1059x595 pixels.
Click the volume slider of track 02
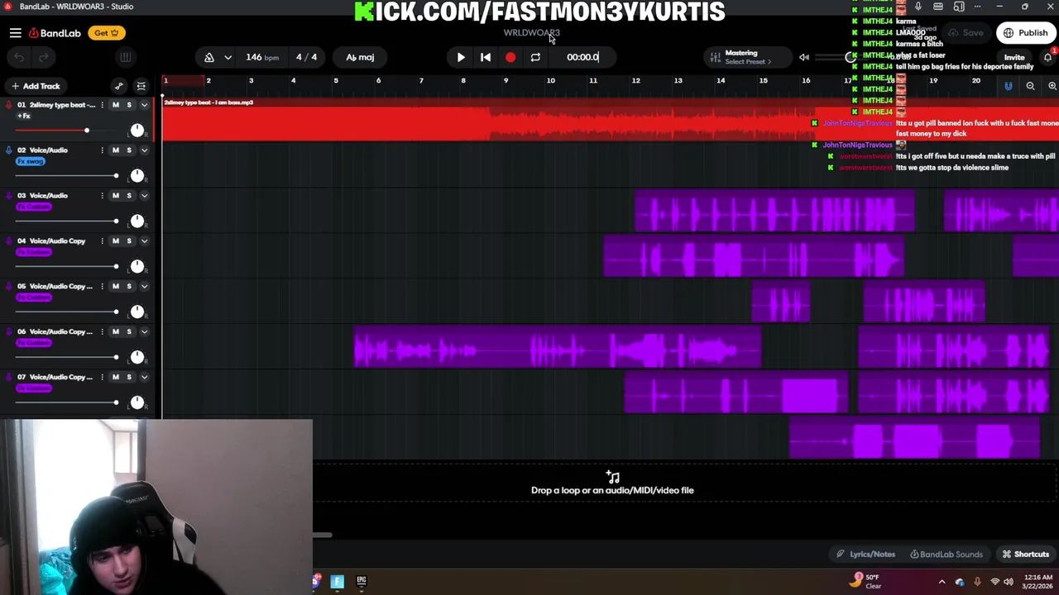(x=65, y=176)
